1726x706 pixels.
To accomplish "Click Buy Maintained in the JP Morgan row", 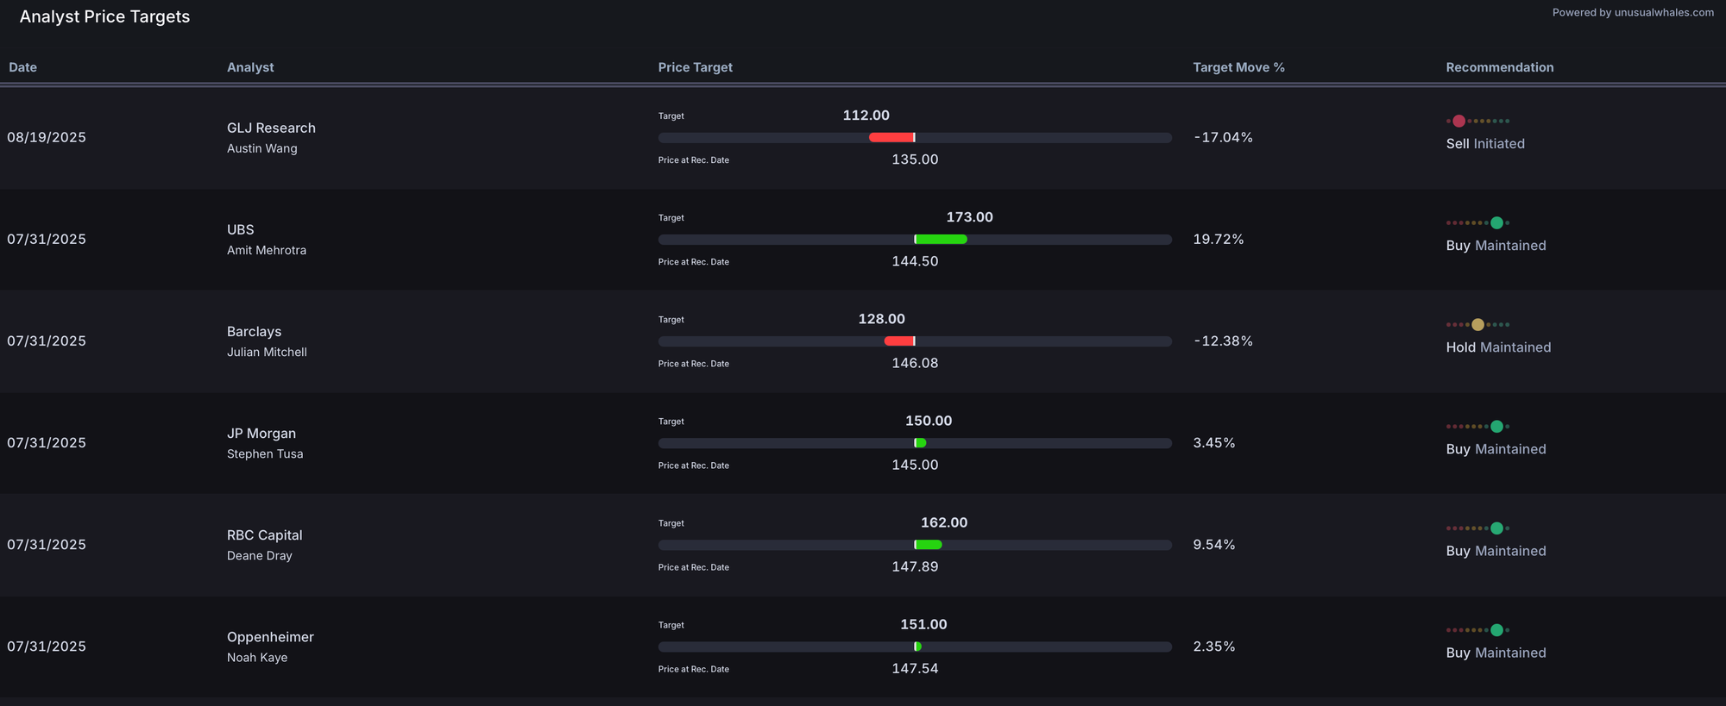I will 1496,449.
